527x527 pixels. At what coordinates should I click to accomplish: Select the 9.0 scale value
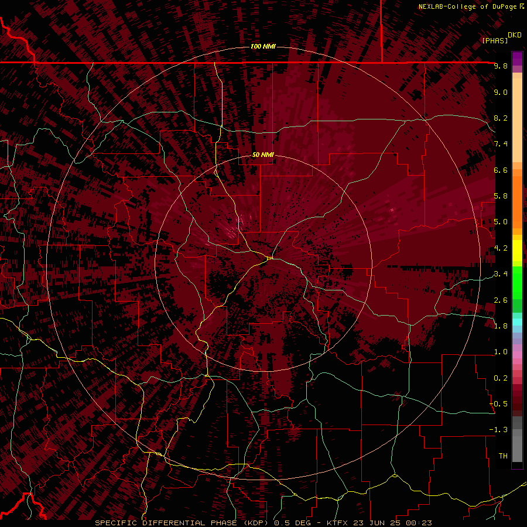pos(501,92)
